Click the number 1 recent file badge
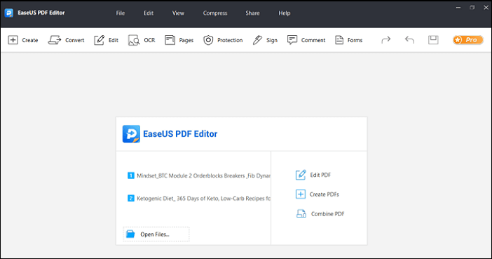The image size is (492, 259). [131, 175]
